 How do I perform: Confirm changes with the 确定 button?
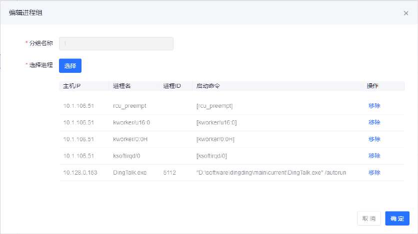(x=397, y=219)
